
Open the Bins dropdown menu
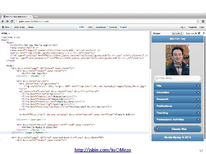7,27
